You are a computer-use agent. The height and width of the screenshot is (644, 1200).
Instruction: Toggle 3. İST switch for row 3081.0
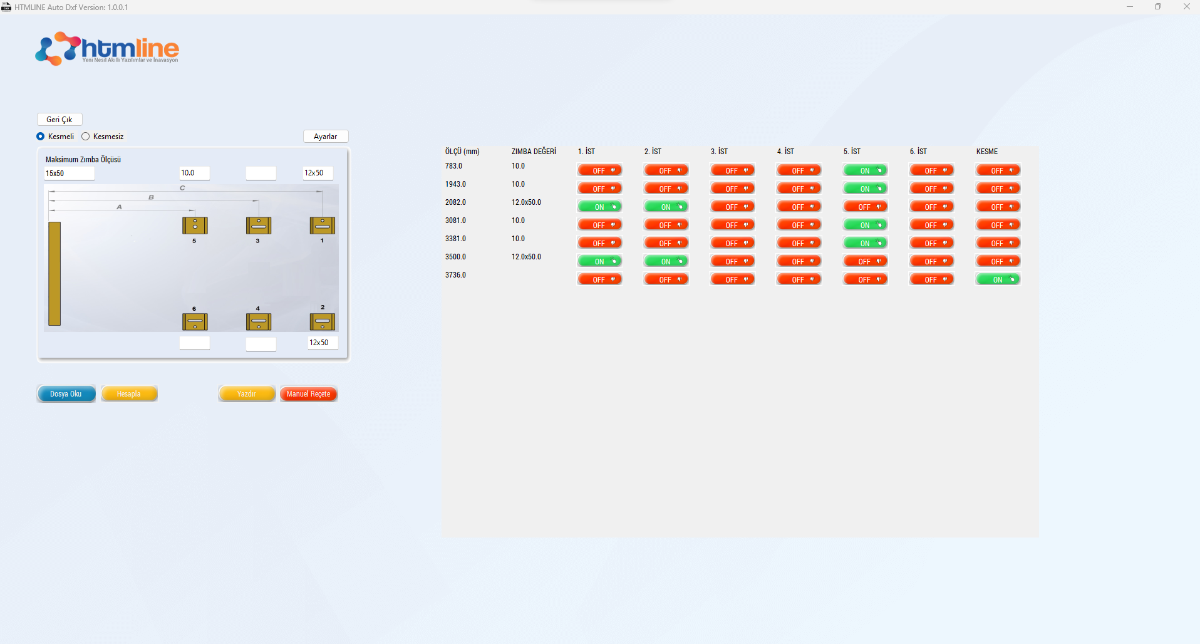point(732,225)
